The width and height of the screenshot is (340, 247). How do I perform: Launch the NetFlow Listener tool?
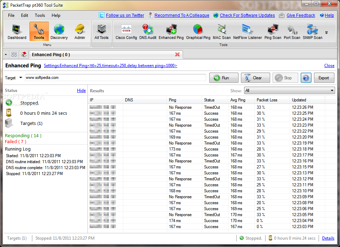(x=247, y=32)
